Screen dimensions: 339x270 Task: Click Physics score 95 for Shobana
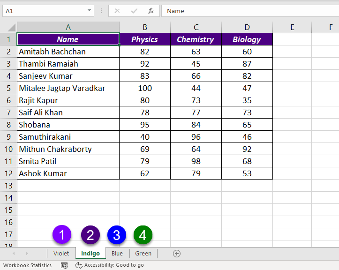pos(145,125)
